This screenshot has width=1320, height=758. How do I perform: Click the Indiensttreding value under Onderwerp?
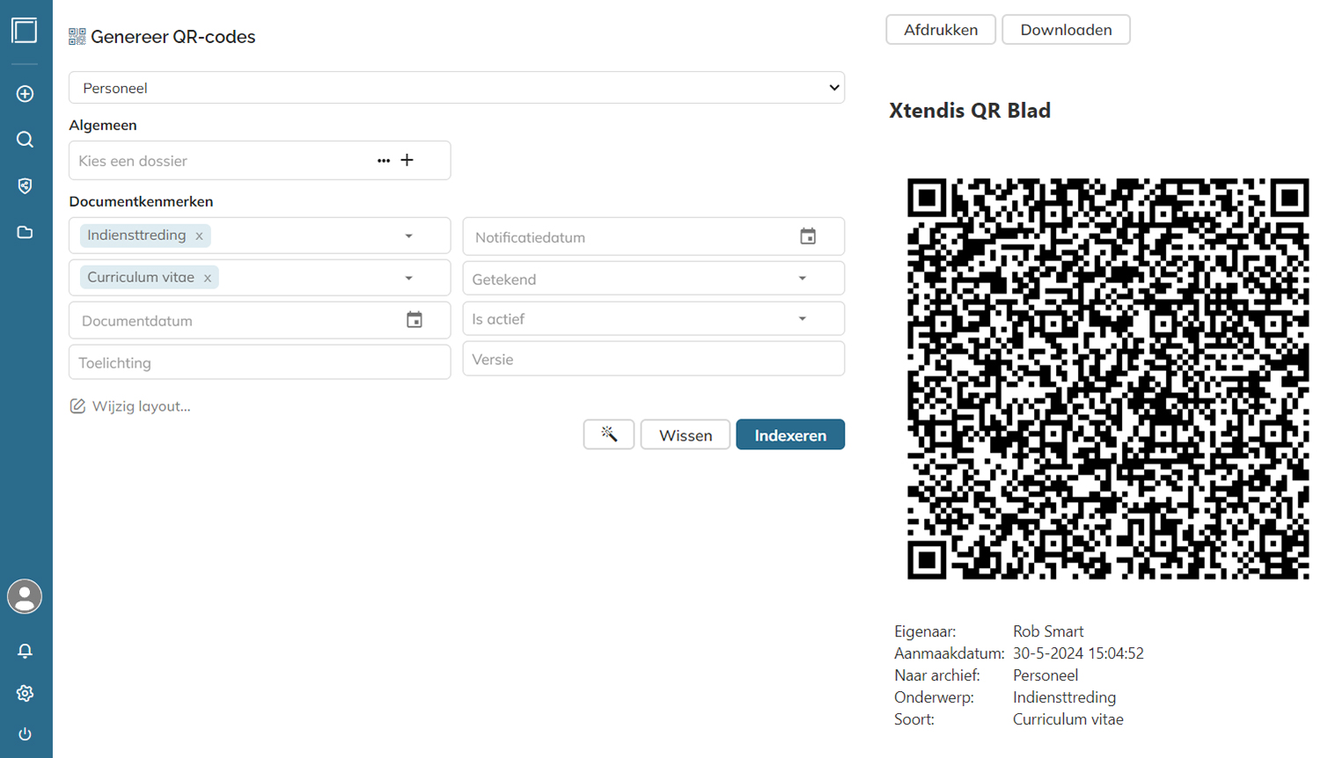point(1064,697)
